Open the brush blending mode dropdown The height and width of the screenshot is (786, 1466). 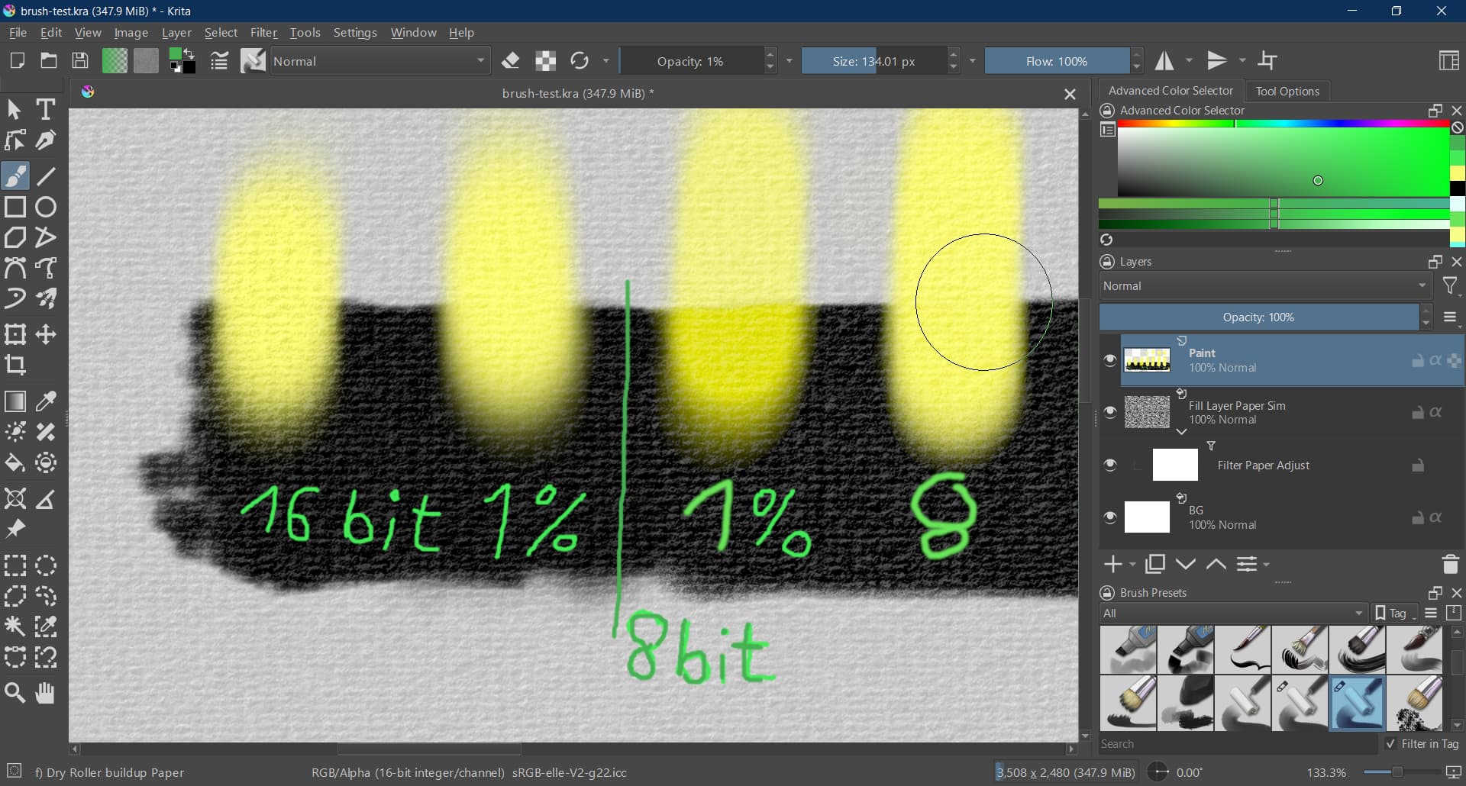(379, 61)
